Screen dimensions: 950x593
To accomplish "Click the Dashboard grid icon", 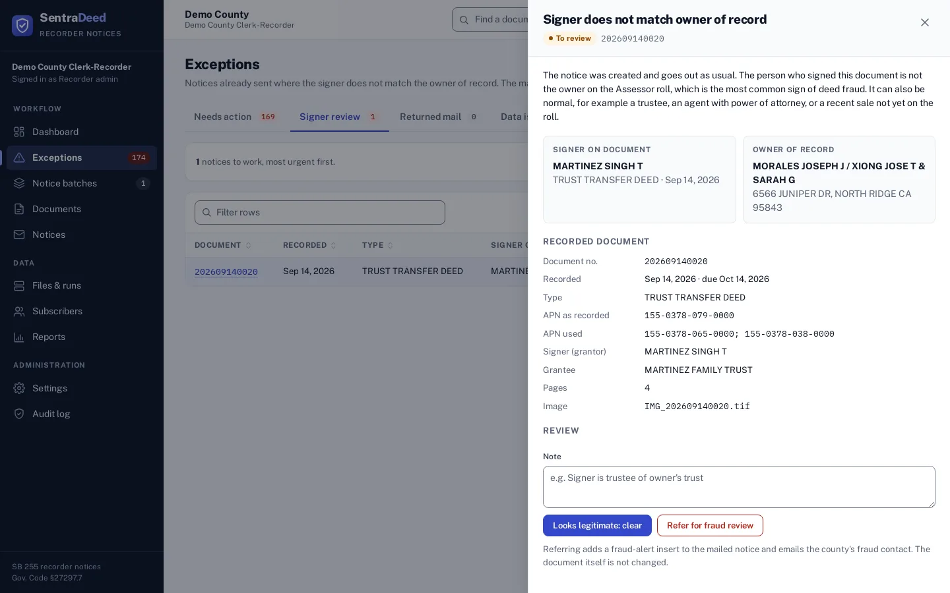I will [x=19, y=132].
